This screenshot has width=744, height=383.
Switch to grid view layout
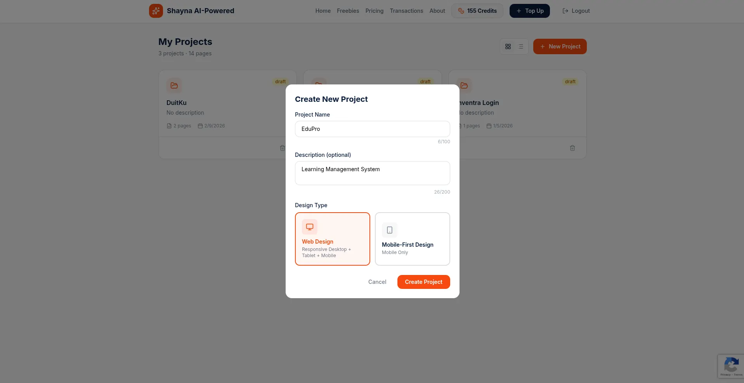pyautogui.click(x=508, y=46)
